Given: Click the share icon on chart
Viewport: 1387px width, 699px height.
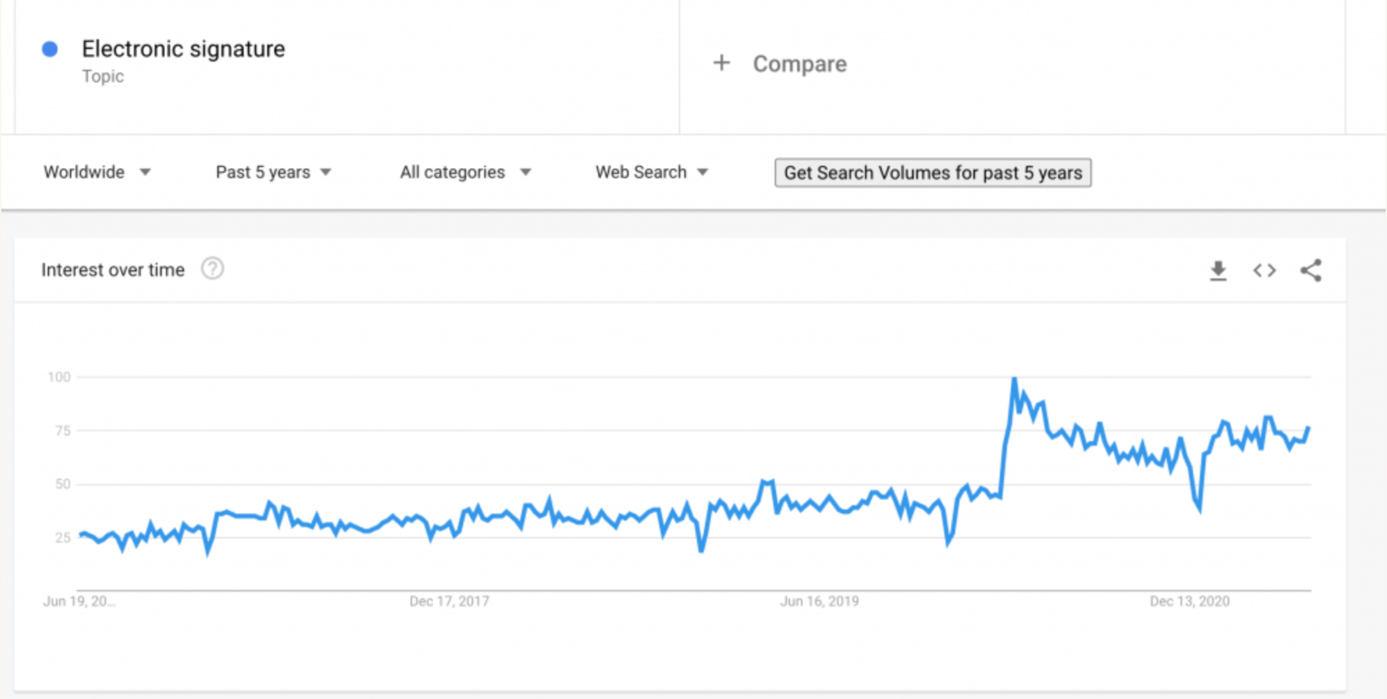Looking at the screenshot, I should coord(1311,270).
